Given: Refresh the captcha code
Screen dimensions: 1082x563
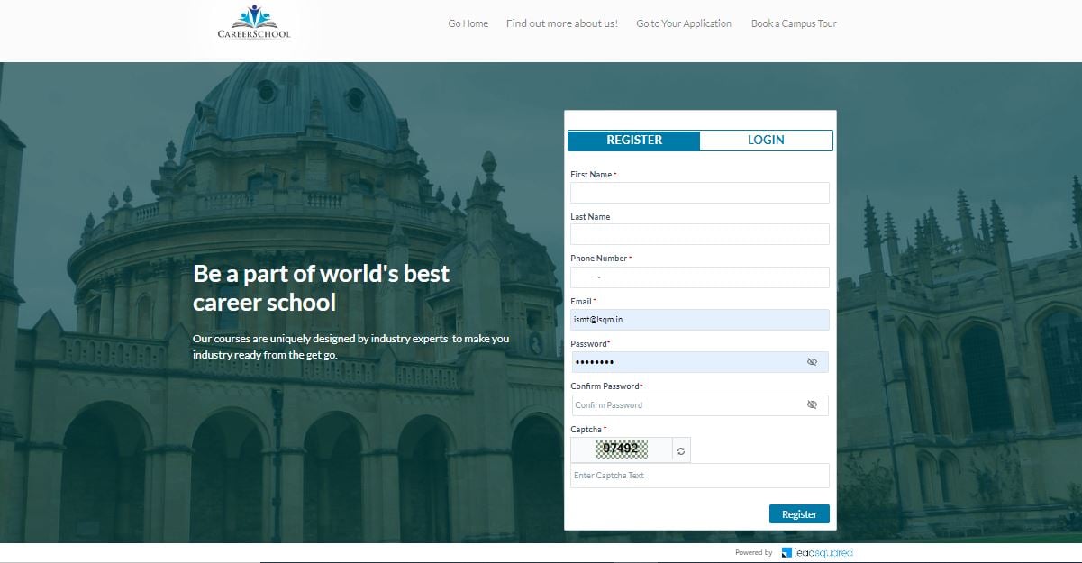Looking at the screenshot, I should pos(681,450).
